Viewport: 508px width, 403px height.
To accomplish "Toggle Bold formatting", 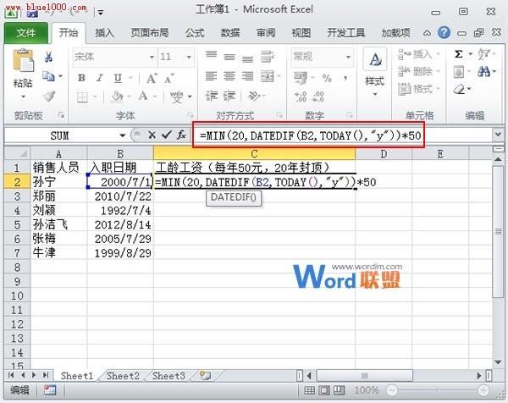I will coord(81,78).
